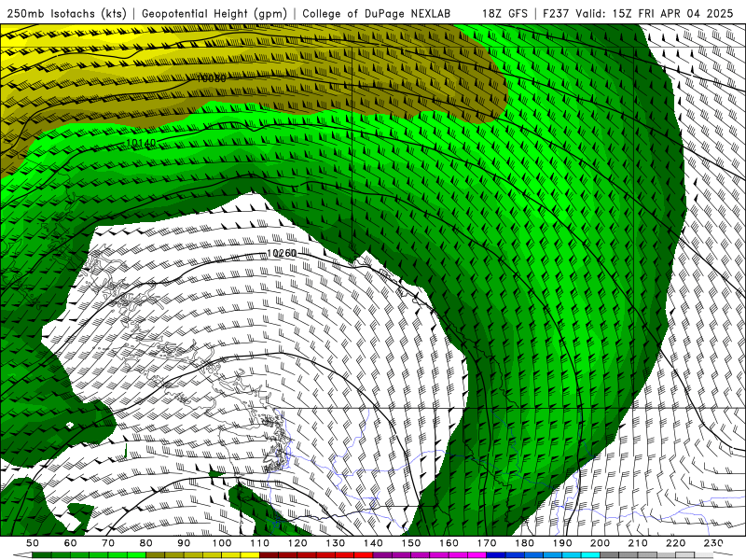This screenshot has width=746, height=560.
Task: Click the 210 value on the color scale
Action: 638,543
